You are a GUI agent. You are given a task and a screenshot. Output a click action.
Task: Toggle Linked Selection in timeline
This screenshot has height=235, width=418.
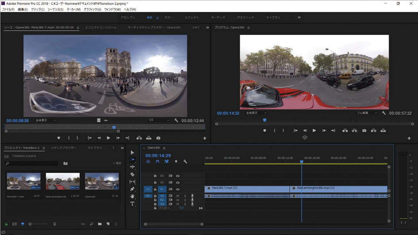(166, 162)
